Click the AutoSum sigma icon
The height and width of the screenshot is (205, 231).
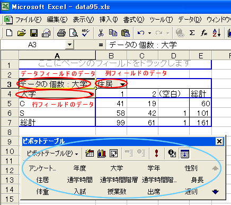[x=192, y=33]
